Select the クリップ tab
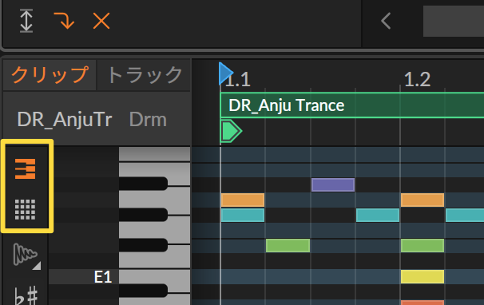Image resolution: width=484 pixels, height=305 pixels. tap(50, 75)
